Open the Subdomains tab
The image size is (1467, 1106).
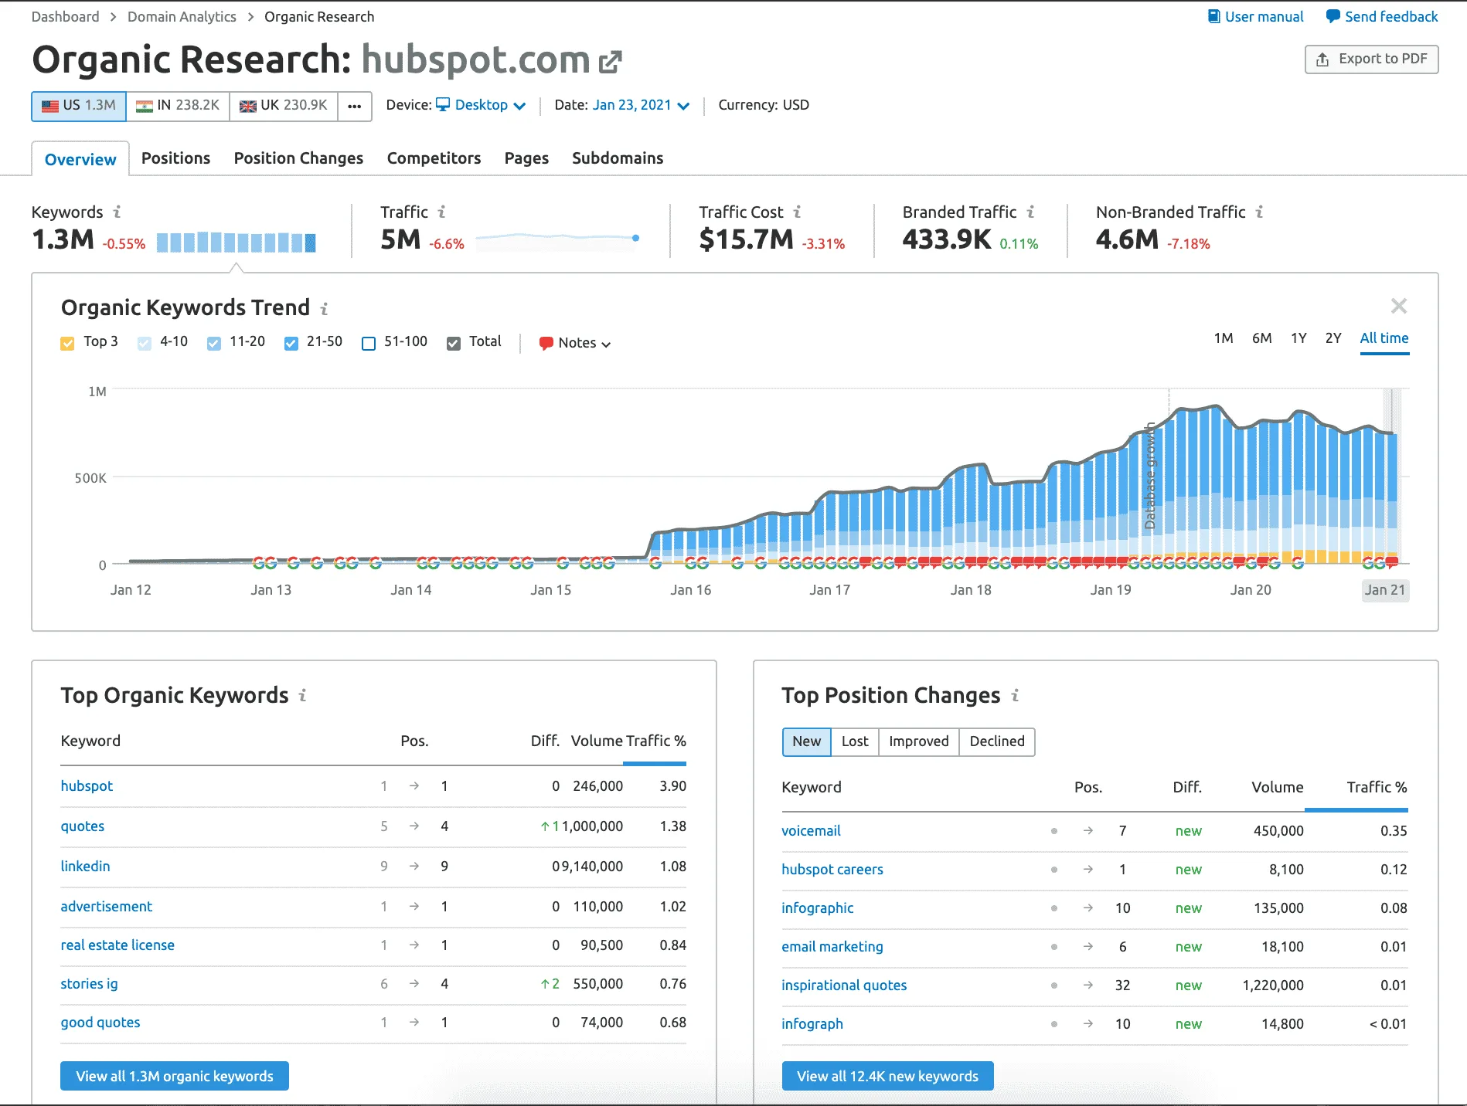click(618, 158)
